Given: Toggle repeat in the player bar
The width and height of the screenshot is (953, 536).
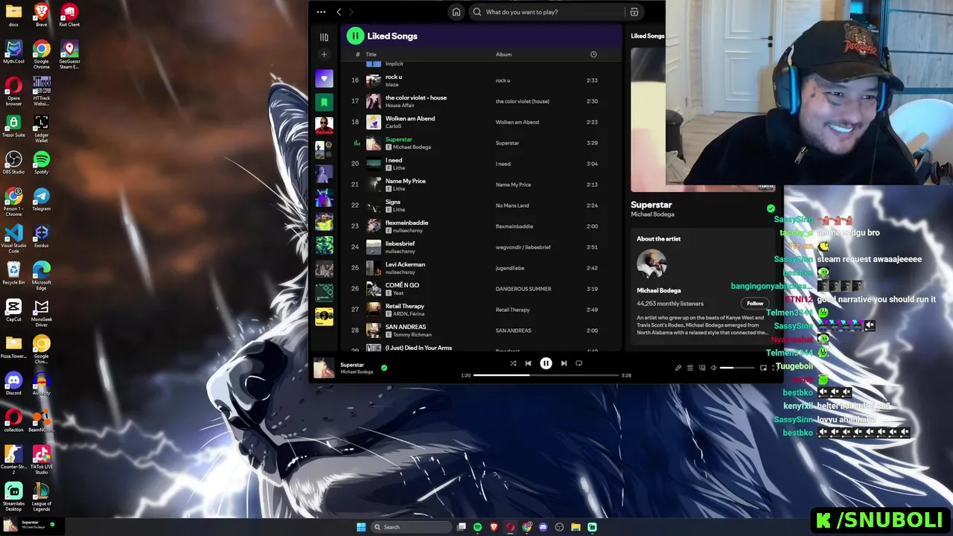Looking at the screenshot, I should (x=579, y=363).
